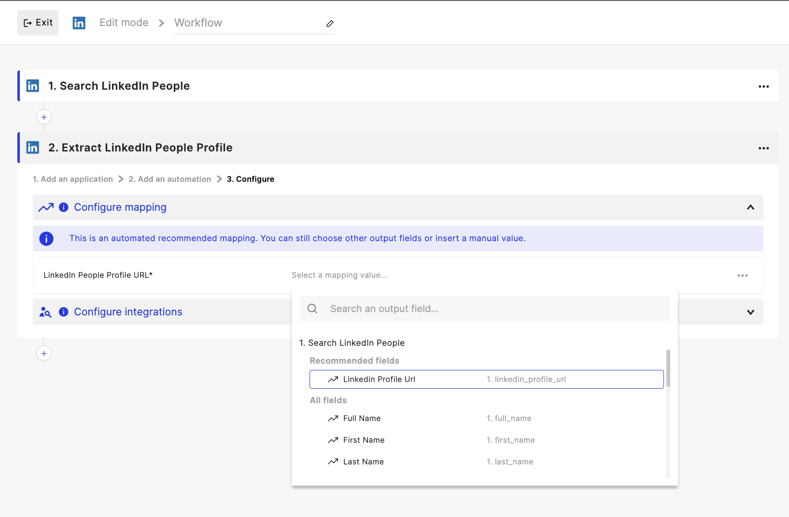Go to Edit mode breadcrumb
Image resolution: width=789 pixels, height=517 pixels.
(124, 23)
